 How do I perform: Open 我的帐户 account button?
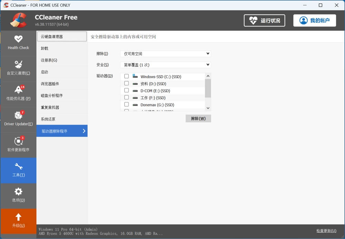click(314, 20)
